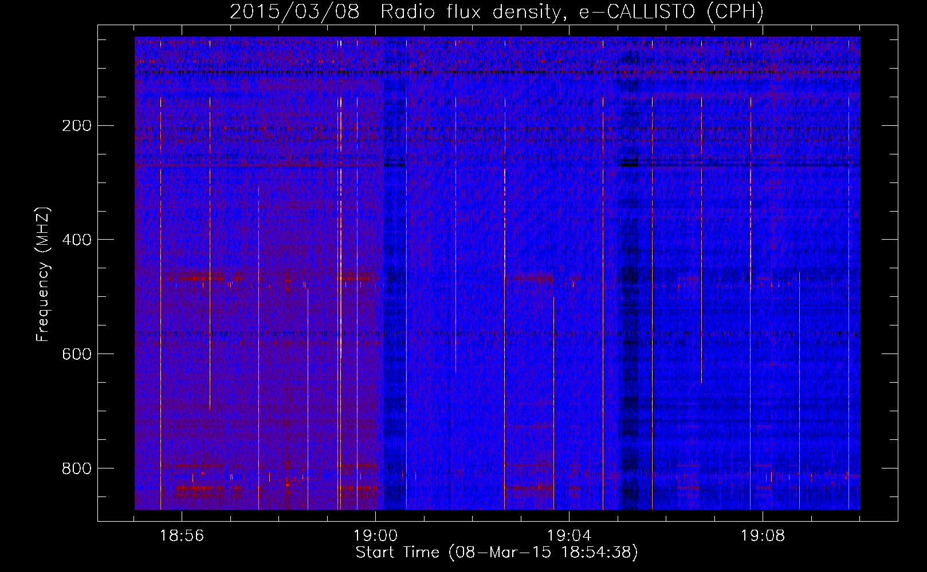Screen dimensions: 927x572
Task: Click the 18:56 time tick label
Action: (x=182, y=536)
